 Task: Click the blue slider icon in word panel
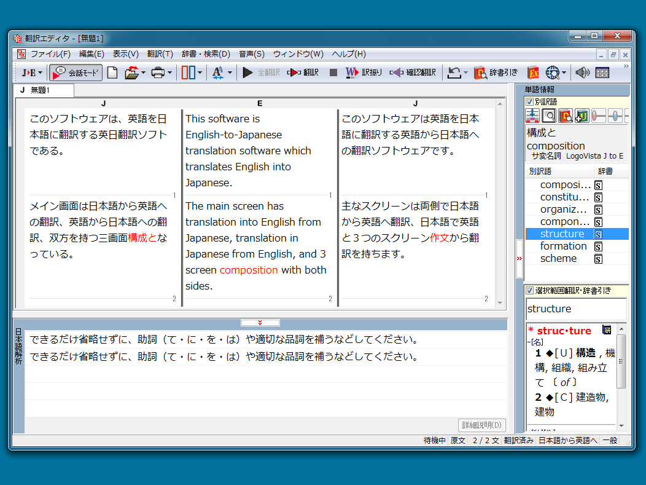click(615, 116)
